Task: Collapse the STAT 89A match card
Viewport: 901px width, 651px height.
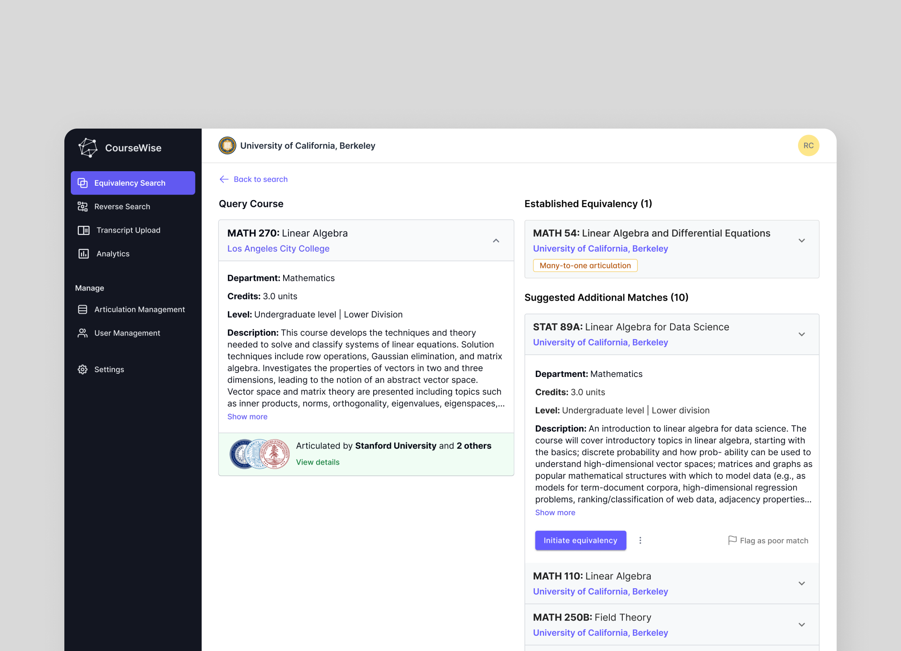Action: [x=802, y=334]
